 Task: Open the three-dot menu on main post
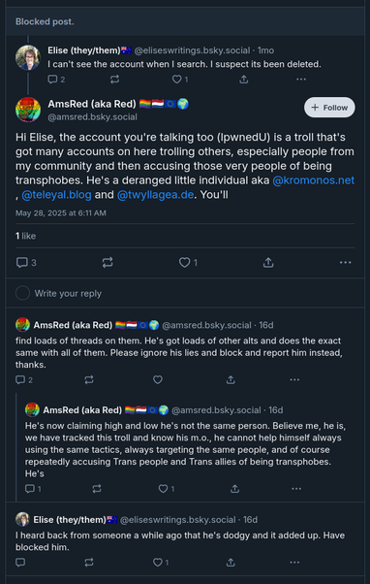(345, 263)
